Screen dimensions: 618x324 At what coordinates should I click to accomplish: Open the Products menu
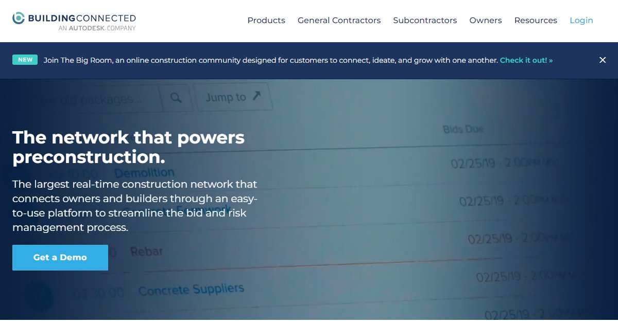266,21
